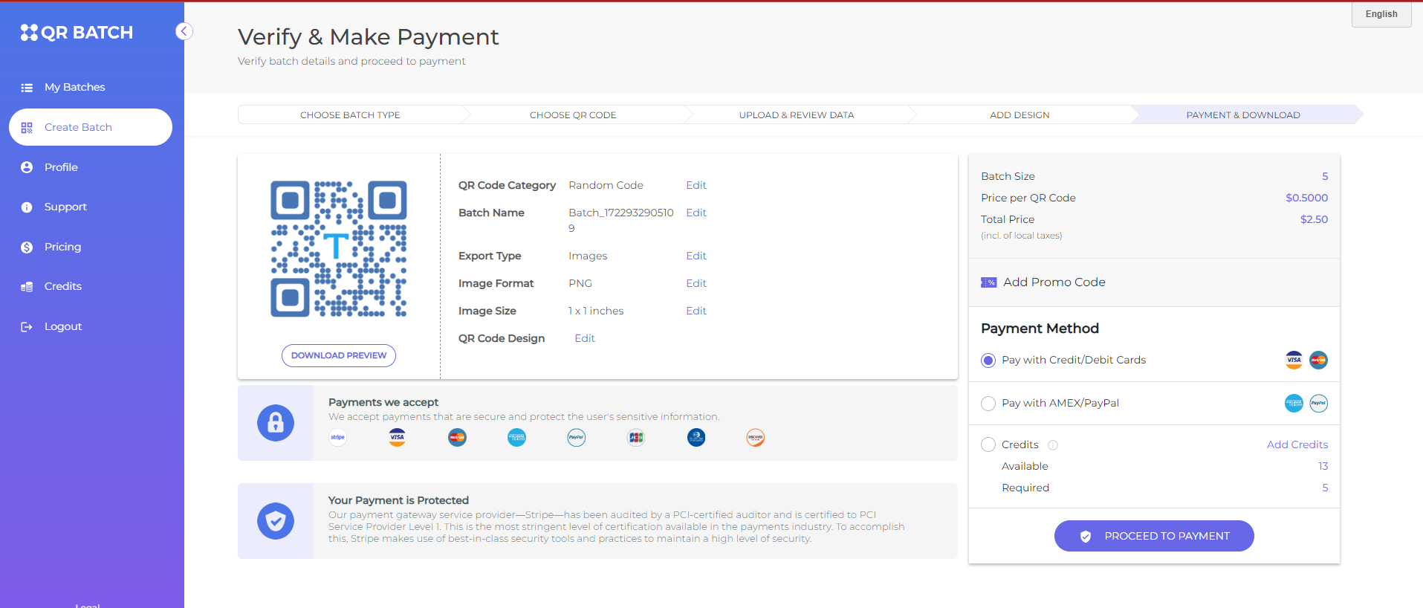Click the Stripe logo icon
The height and width of the screenshot is (608, 1423).
338,437
